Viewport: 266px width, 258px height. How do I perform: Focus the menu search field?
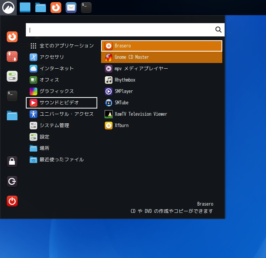tap(125, 30)
